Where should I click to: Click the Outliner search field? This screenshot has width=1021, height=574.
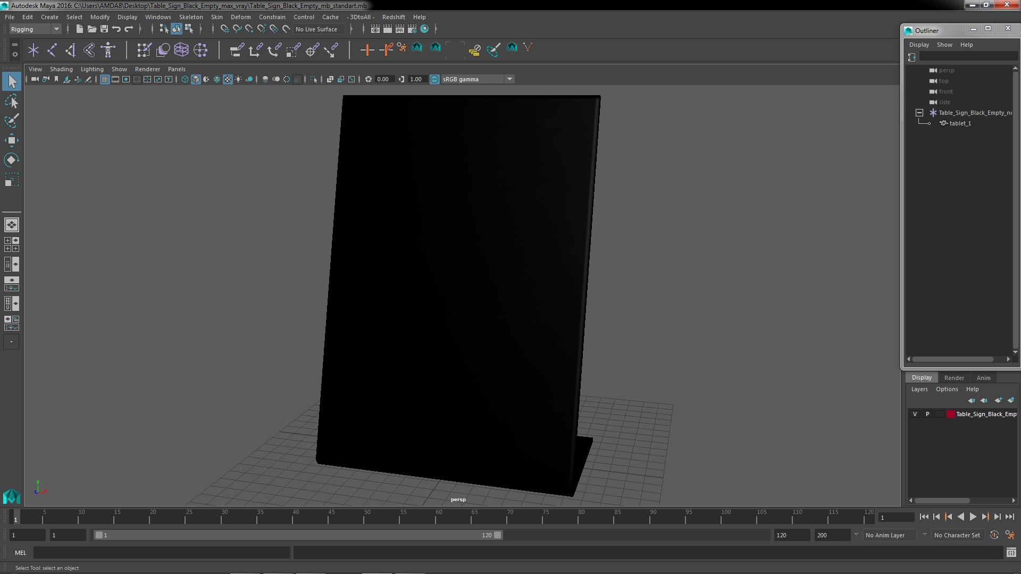tap(968, 56)
